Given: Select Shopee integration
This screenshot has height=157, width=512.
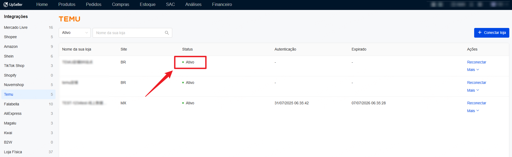Looking at the screenshot, I should [28, 37].
